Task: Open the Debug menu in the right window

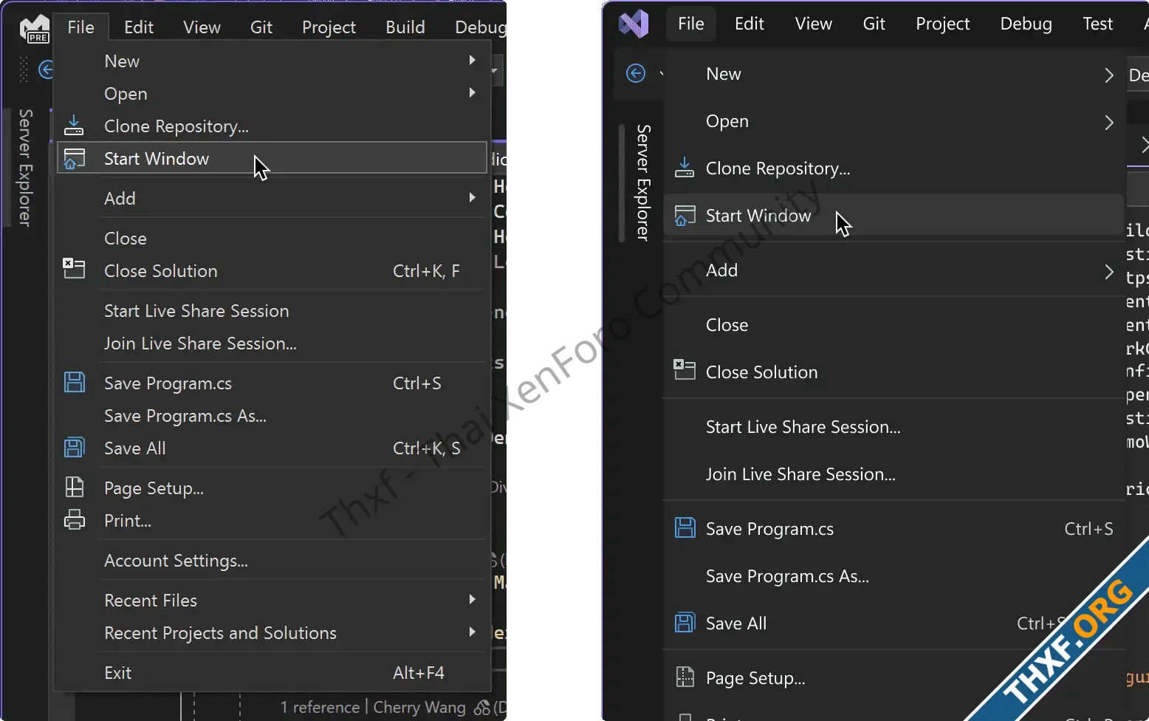Action: coord(1026,24)
